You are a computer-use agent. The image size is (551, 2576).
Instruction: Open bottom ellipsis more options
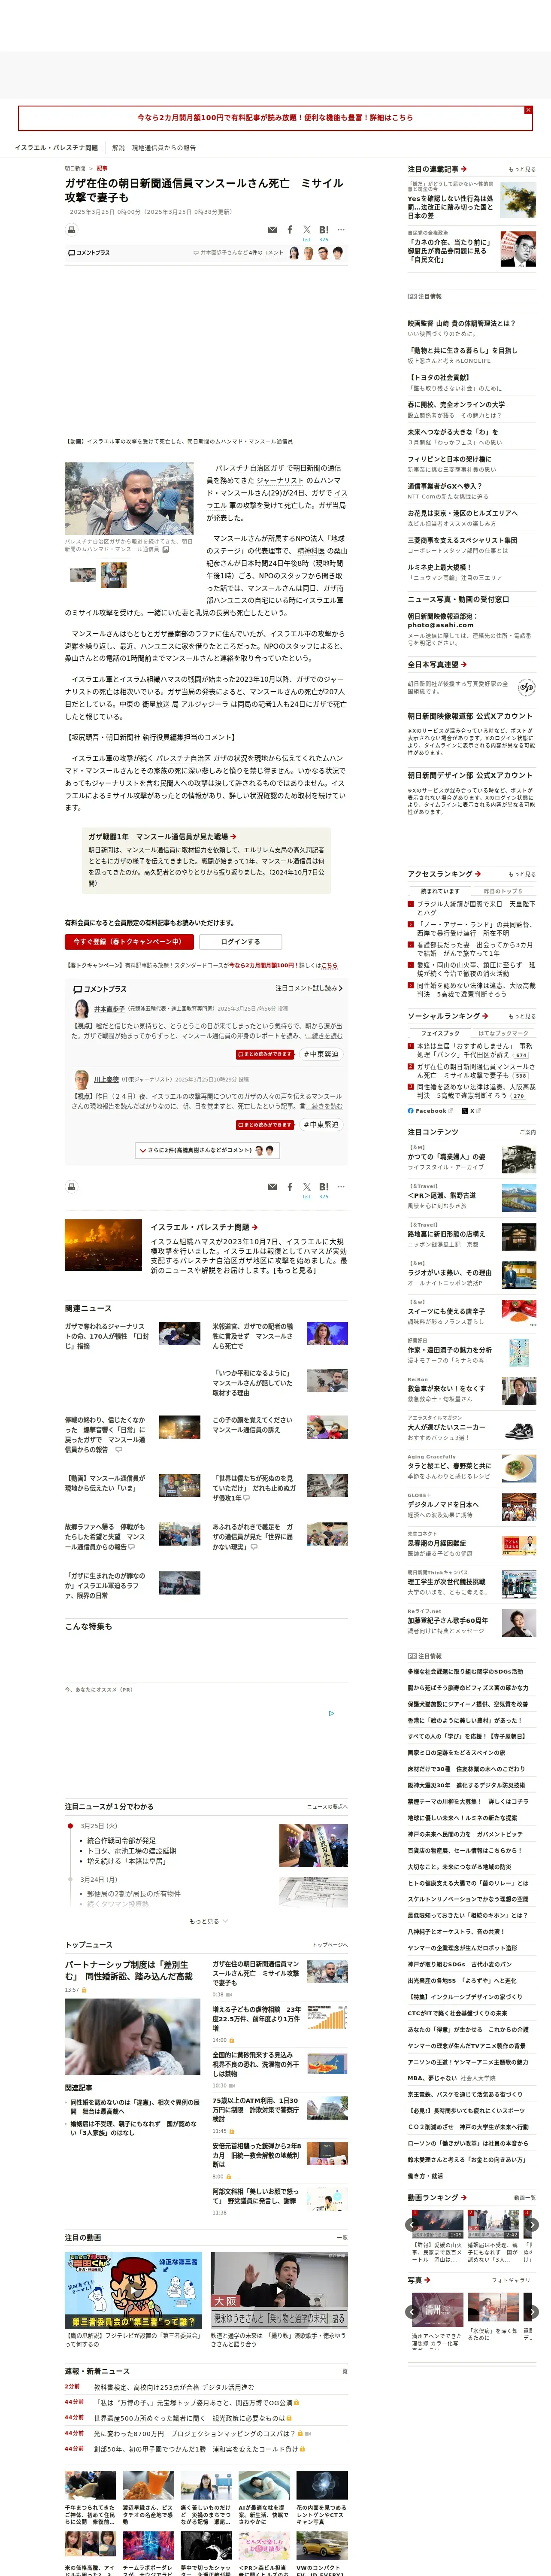tap(341, 1187)
